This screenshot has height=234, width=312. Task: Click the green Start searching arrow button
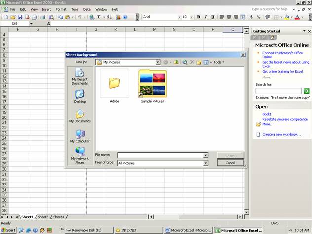(307, 91)
